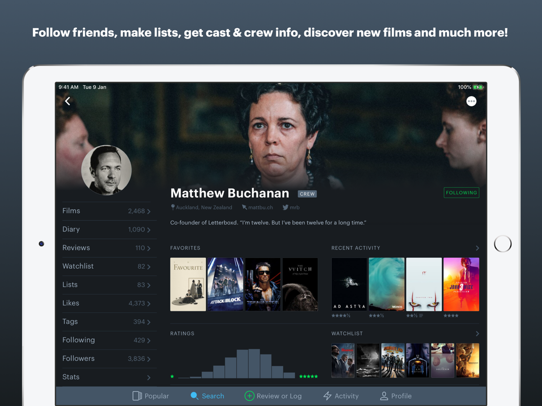Click the John Wick four-star rating
The image size is (542, 406).
click(x=451, y=316)
